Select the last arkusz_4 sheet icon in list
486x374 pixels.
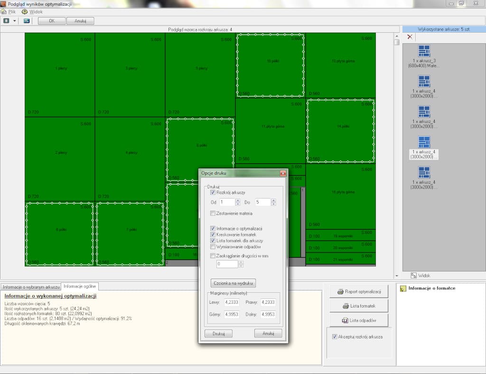click(x=424, y=172)
